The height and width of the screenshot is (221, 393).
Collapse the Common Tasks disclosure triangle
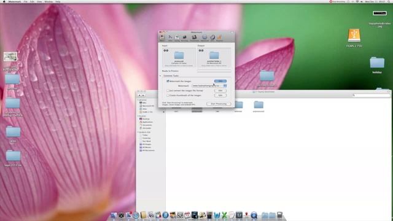coord(160,76)
